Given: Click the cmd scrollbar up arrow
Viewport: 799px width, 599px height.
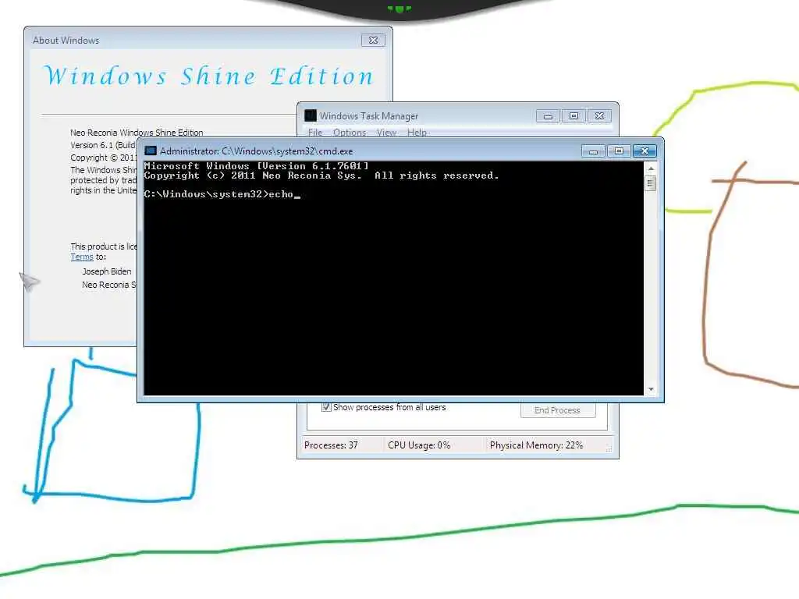Looking at the screenshot, I should tap(651, 168).
